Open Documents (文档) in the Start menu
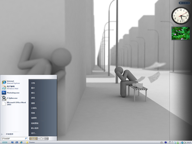Image resolution: width=192 pixels, height=144 pixels. click(33, 83)
